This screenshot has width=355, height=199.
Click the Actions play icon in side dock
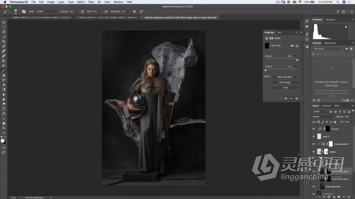click(x=307, y=27)
